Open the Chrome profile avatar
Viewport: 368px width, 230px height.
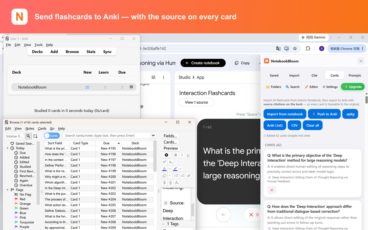coord(322,49)
